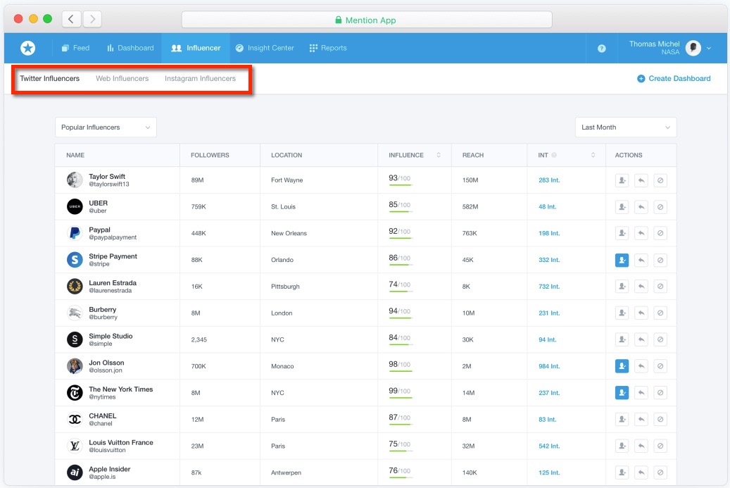Block Jon Olsson with the ban icon

(x=660, y=366)
